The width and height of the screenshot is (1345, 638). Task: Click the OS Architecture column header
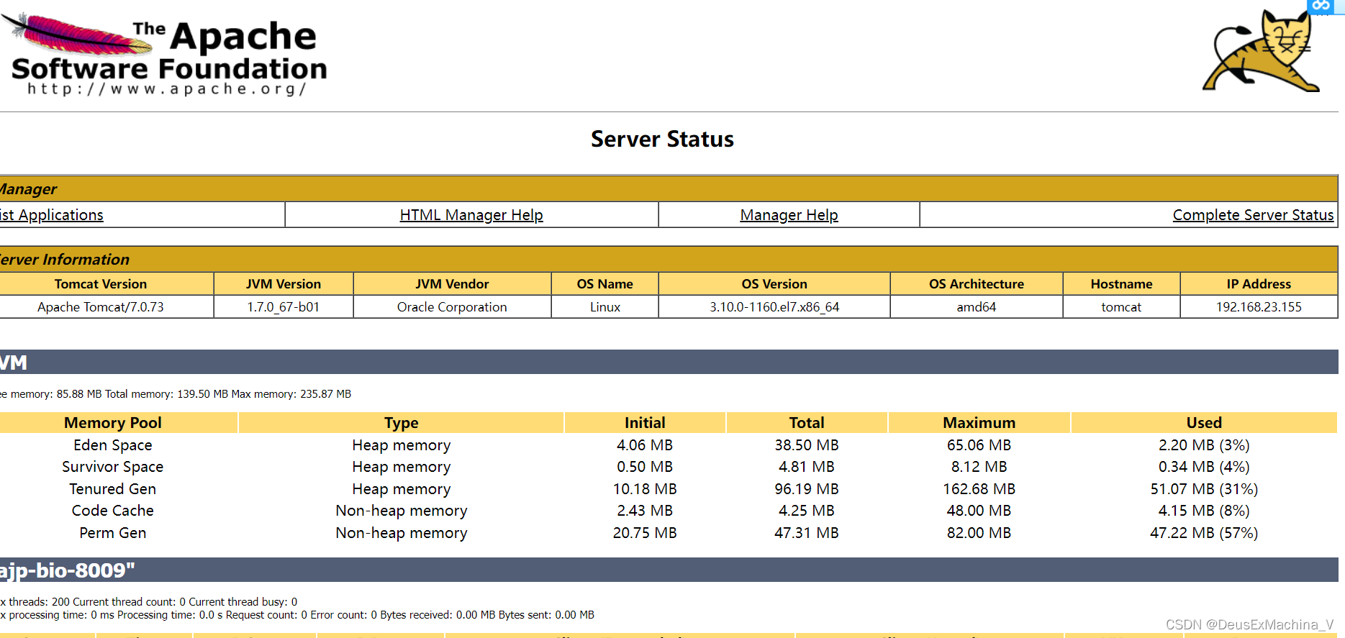click(x=977, y=284)
